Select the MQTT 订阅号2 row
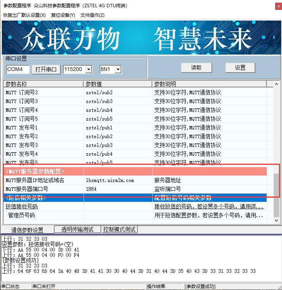The image size is (282, 290). coord(135,92)
